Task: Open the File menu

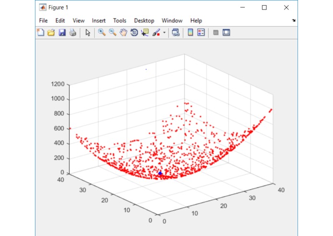Action: (x=43, y=21)
